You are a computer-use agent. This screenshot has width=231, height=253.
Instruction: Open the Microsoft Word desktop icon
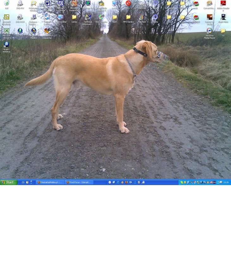point(47,4)
